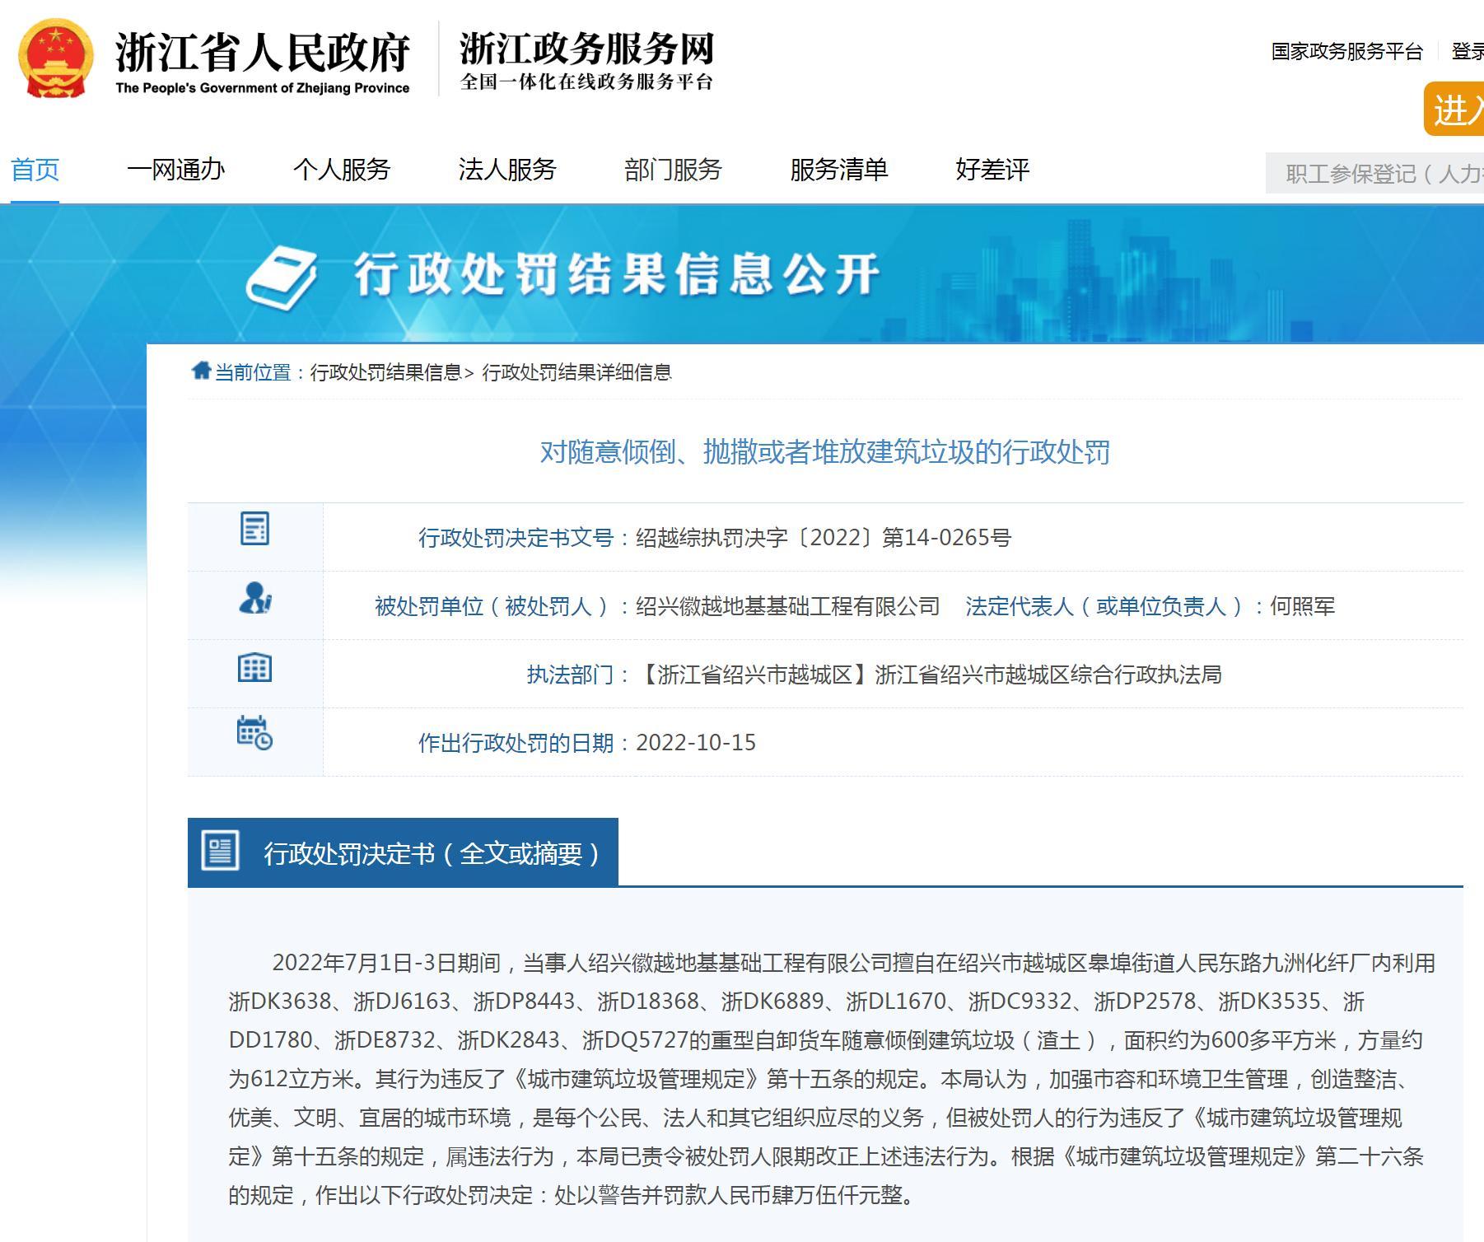Click the national emblem logo
1484x1242 pixels.
click(x=56, y=59)
